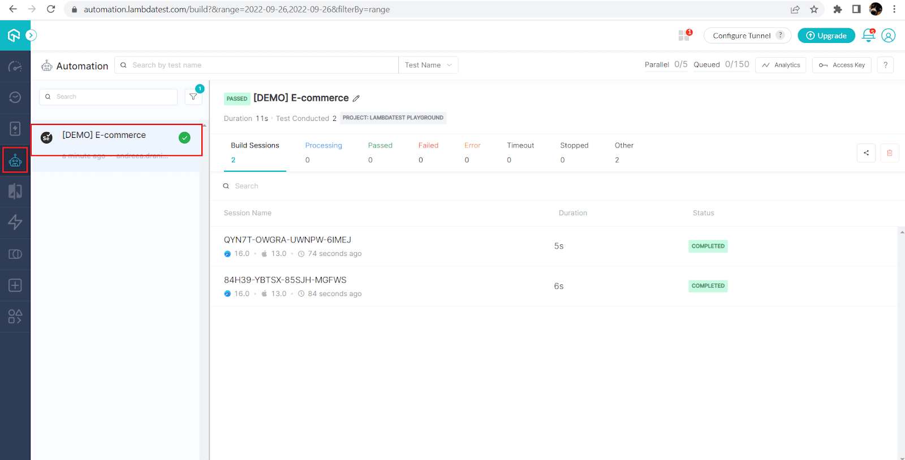Select the Error tab
Viewport: 905px width, 460px height.
coord(472,153)
